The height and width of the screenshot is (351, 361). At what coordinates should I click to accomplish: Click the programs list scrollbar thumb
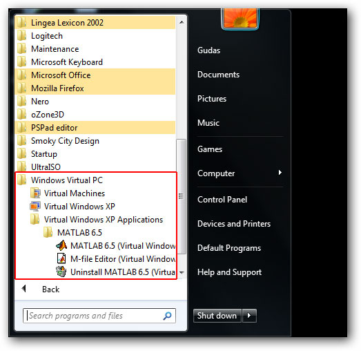tap(182, 196)
